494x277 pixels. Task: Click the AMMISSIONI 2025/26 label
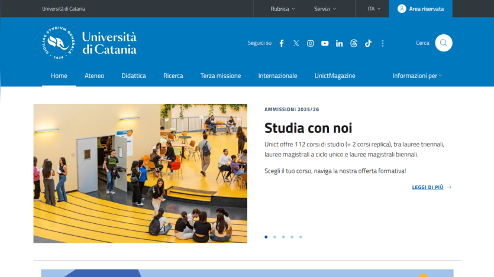tap(292, 109)
